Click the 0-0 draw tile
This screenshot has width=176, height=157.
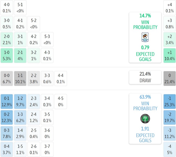coord(7,78)
